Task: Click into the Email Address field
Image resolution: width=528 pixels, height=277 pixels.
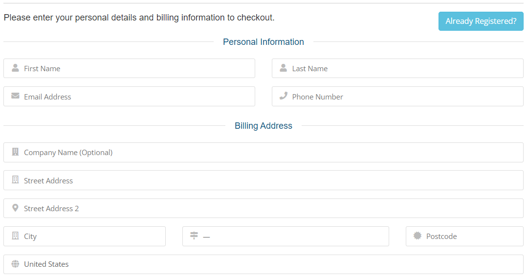Action: (129, 97)
